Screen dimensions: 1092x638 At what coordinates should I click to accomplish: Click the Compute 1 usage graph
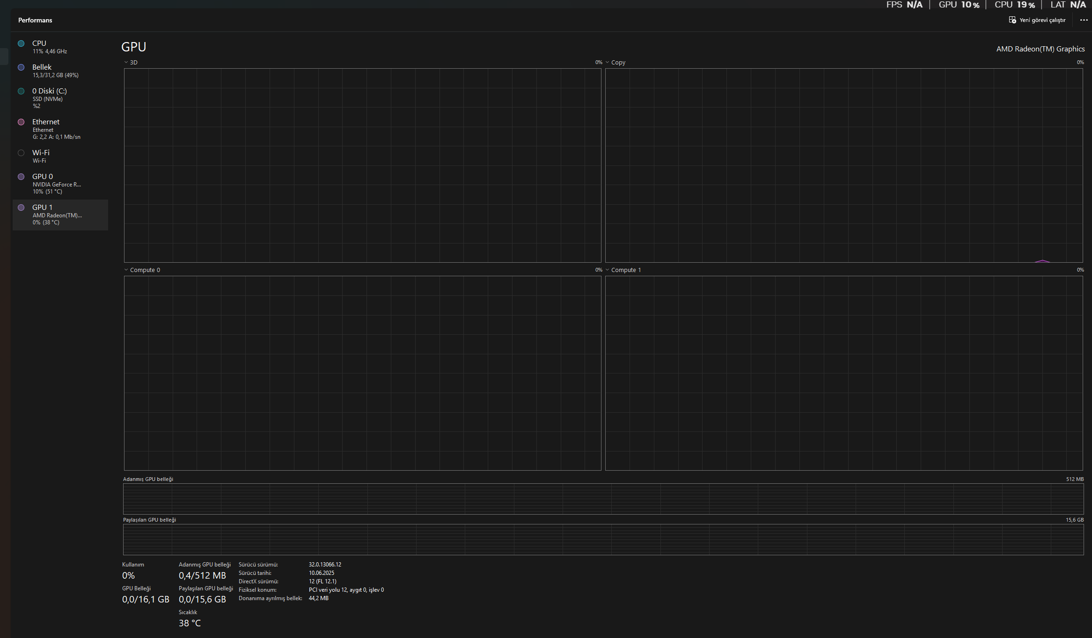(x=844, y=373)
